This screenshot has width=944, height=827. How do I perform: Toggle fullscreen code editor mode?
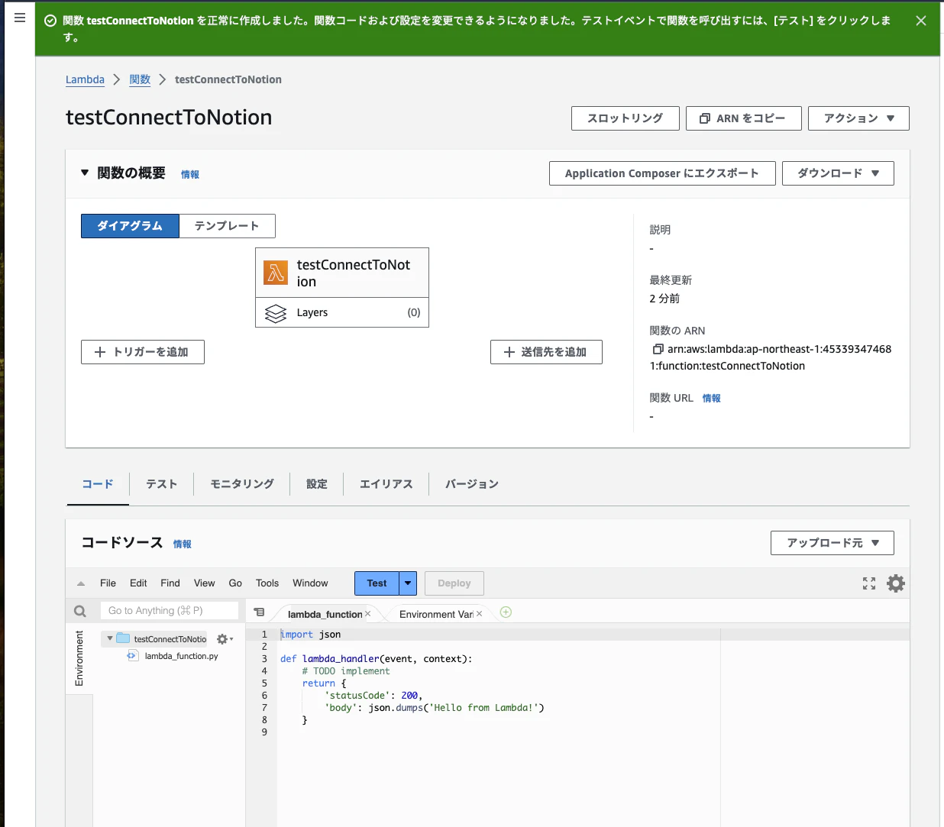click(x=869, y=583)
